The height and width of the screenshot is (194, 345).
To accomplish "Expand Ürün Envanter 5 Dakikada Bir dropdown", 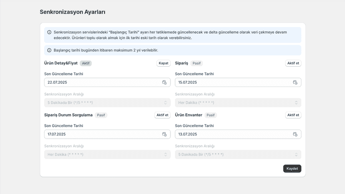I will [x=238, y=154].
